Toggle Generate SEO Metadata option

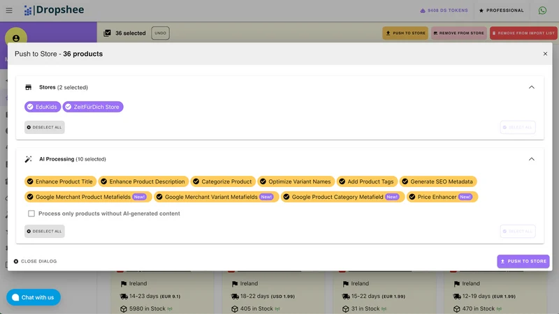click(x=438, y=181)
